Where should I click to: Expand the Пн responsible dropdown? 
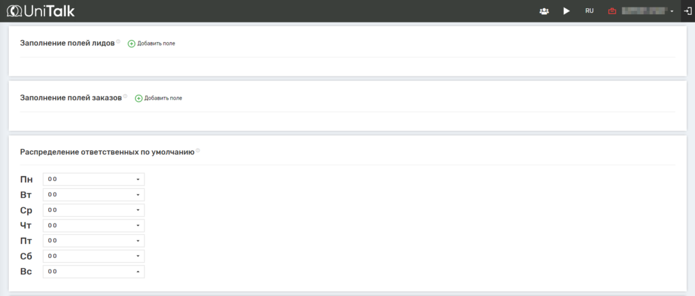pos(94,179)
